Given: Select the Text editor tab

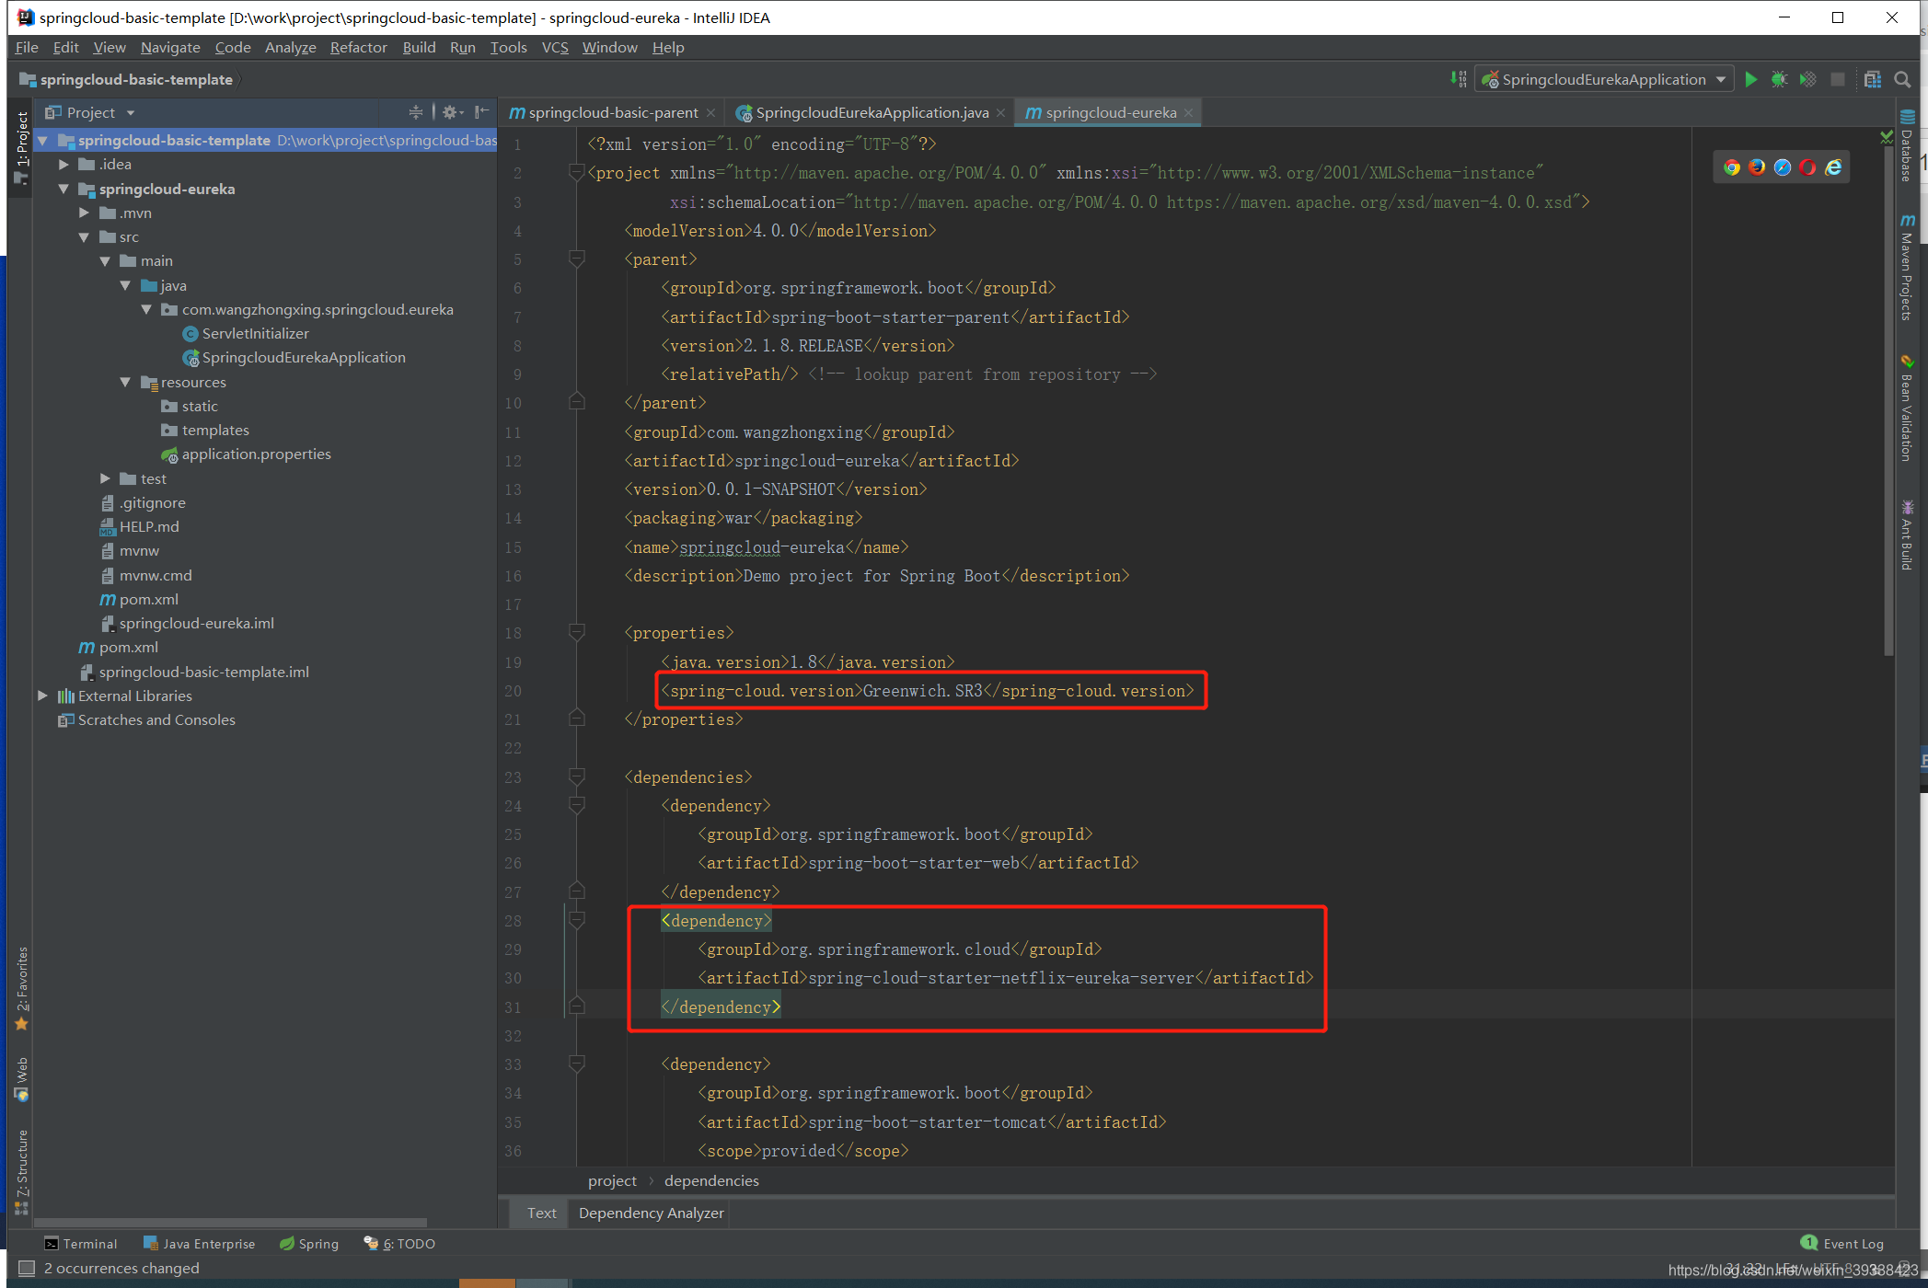Looking at the screenshot, I should [541, 1213].
